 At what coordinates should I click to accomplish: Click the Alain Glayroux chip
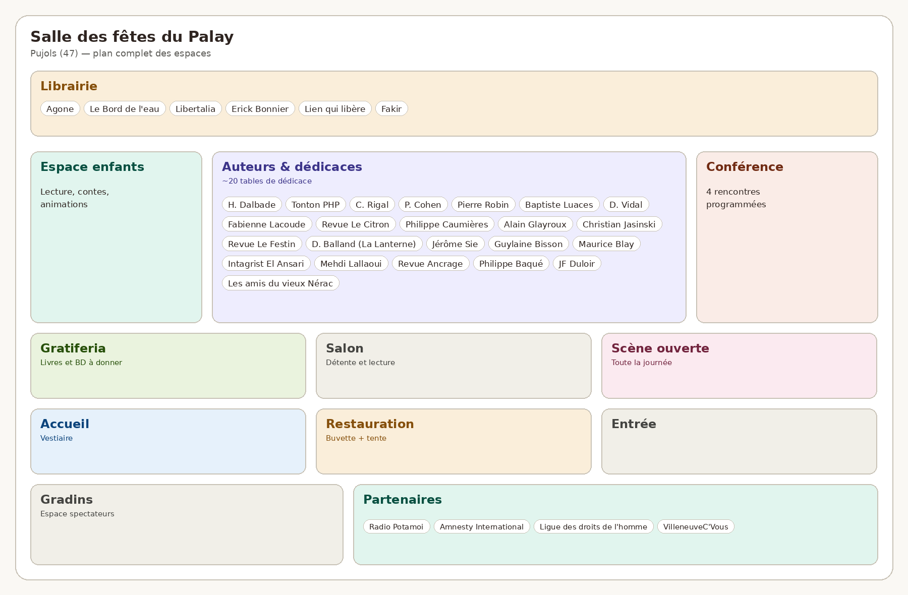[x=535, y=224]
